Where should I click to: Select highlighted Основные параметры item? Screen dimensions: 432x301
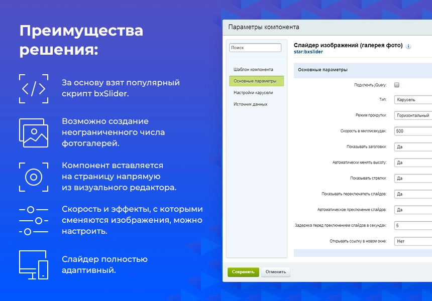click(x=257, y=81)
